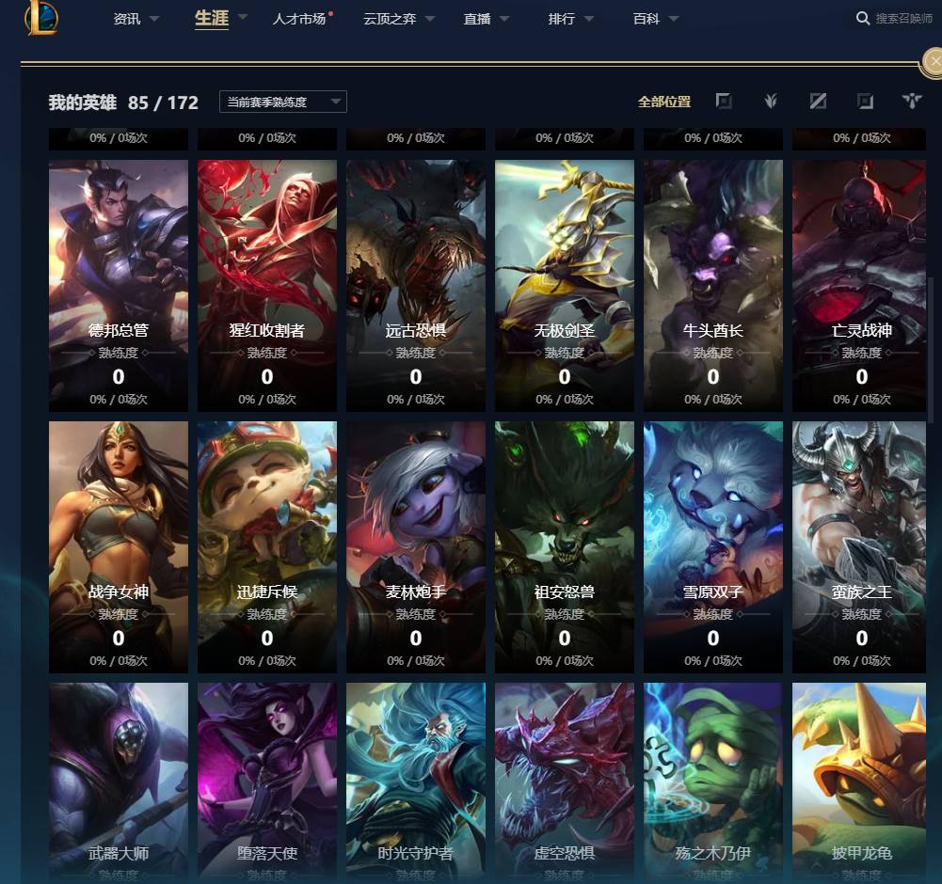The width and height of the screenshot is (942, 884).
Task: Open the 当前赛季熟练度 dropdown
Action: click(283, 103)
